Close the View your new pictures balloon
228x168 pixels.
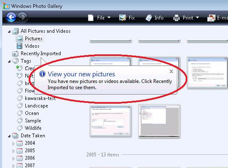[171, 71]
